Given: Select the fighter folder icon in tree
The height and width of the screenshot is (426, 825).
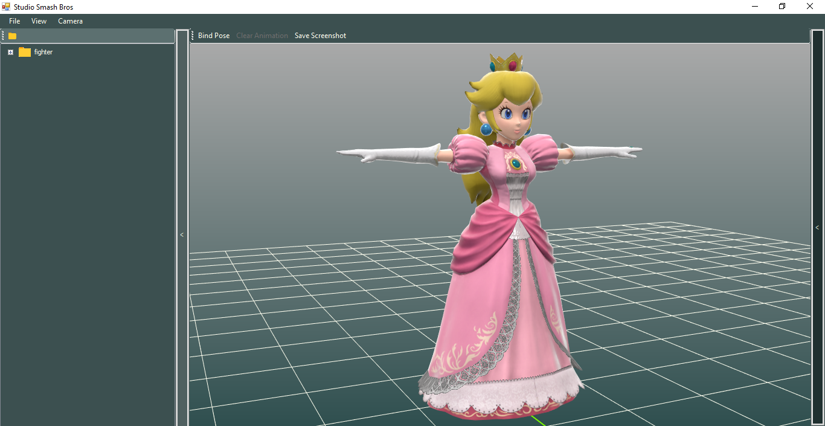Looking at the screenshot, I should [25, 52].
